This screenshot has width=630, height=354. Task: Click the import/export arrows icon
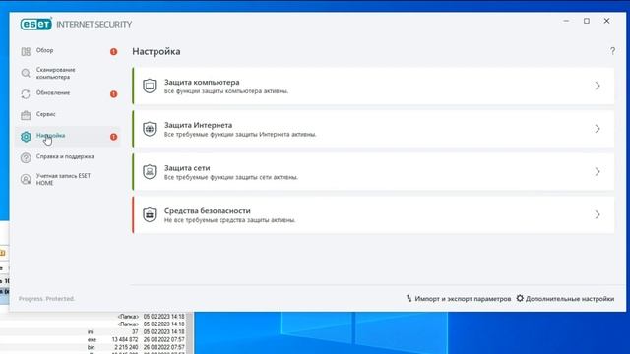pyautogui.click(x=409, y=299)
